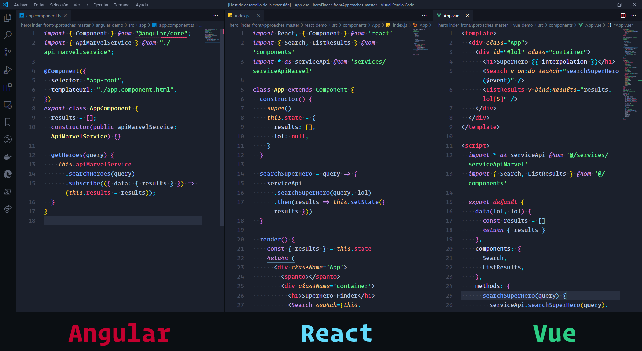Click app.component.ts in the breadcrumb

click(x=176, y=25)
